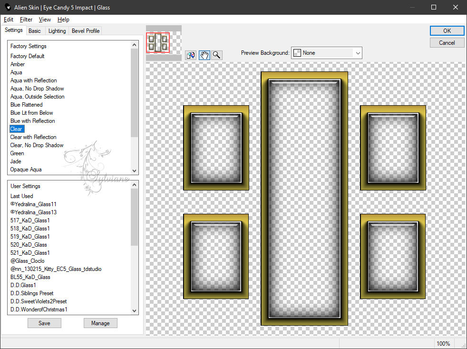Image resolution: width=467 pixels, height=349 pixels.
Task: Select the Green preset
Action: point(17,153)
